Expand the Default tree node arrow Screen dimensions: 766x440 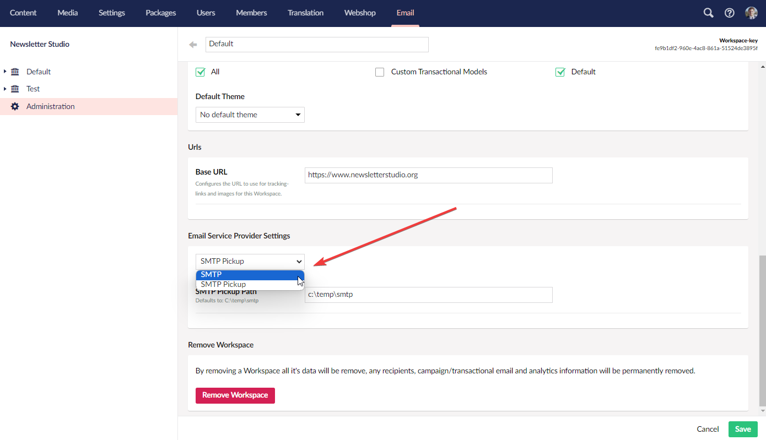(x=5, y=72)
